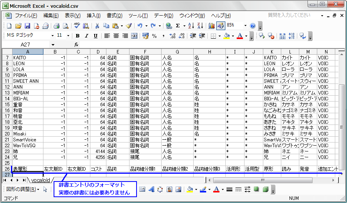Apply blue line color on drawing toolbar
347x203 pixels.
(x=203, y=189)
